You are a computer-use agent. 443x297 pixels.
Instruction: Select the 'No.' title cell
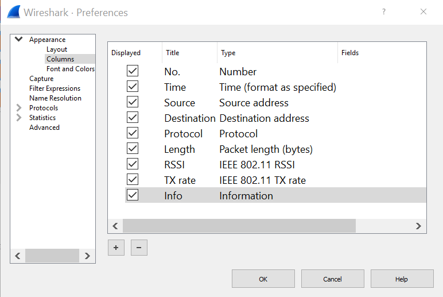[x=172, y=72]
